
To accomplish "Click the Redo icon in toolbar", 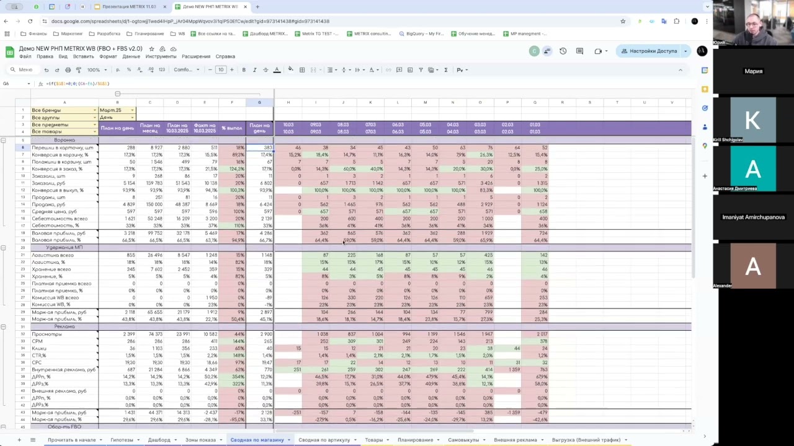I will (x=57, y=70).
